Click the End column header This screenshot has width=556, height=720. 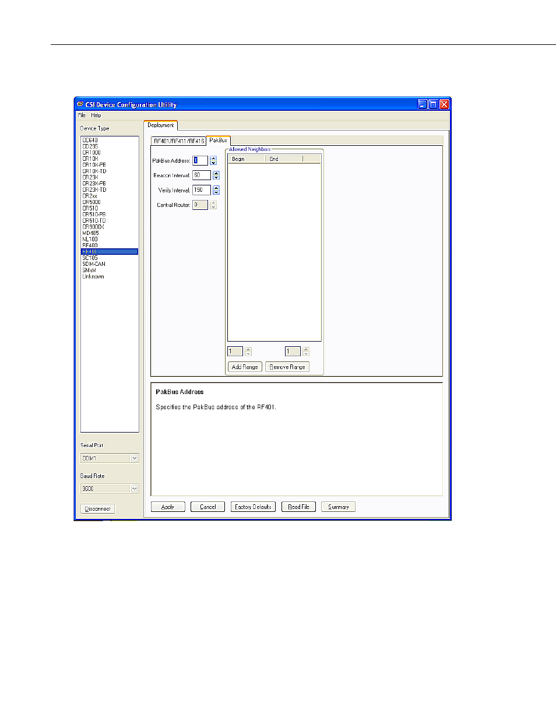pyautogui.click(x=284, y=159)
